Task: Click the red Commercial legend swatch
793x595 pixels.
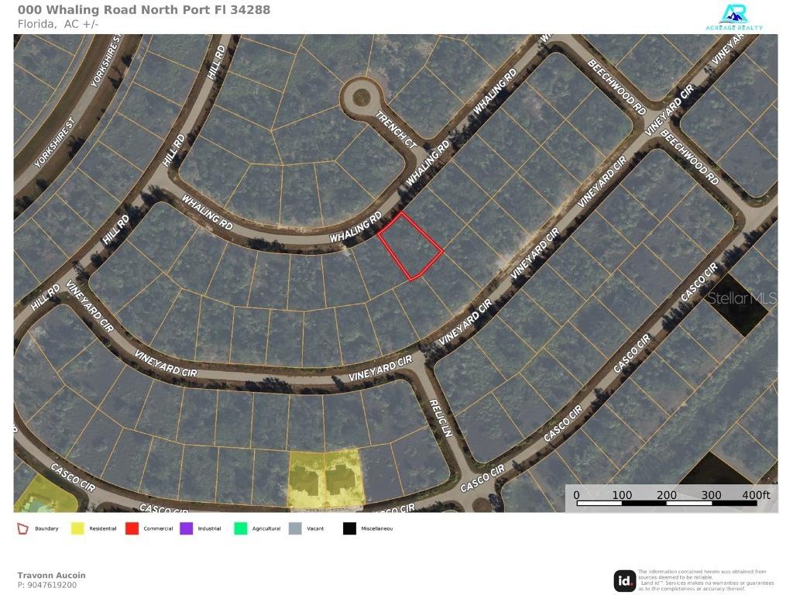Action: coord(132,528)
